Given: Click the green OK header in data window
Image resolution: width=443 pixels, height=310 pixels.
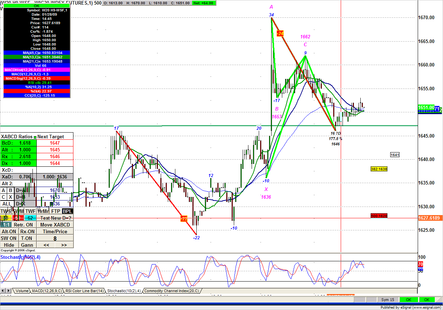Looking at the screenshot, I should pyautogui.click(x=37, y=6).
